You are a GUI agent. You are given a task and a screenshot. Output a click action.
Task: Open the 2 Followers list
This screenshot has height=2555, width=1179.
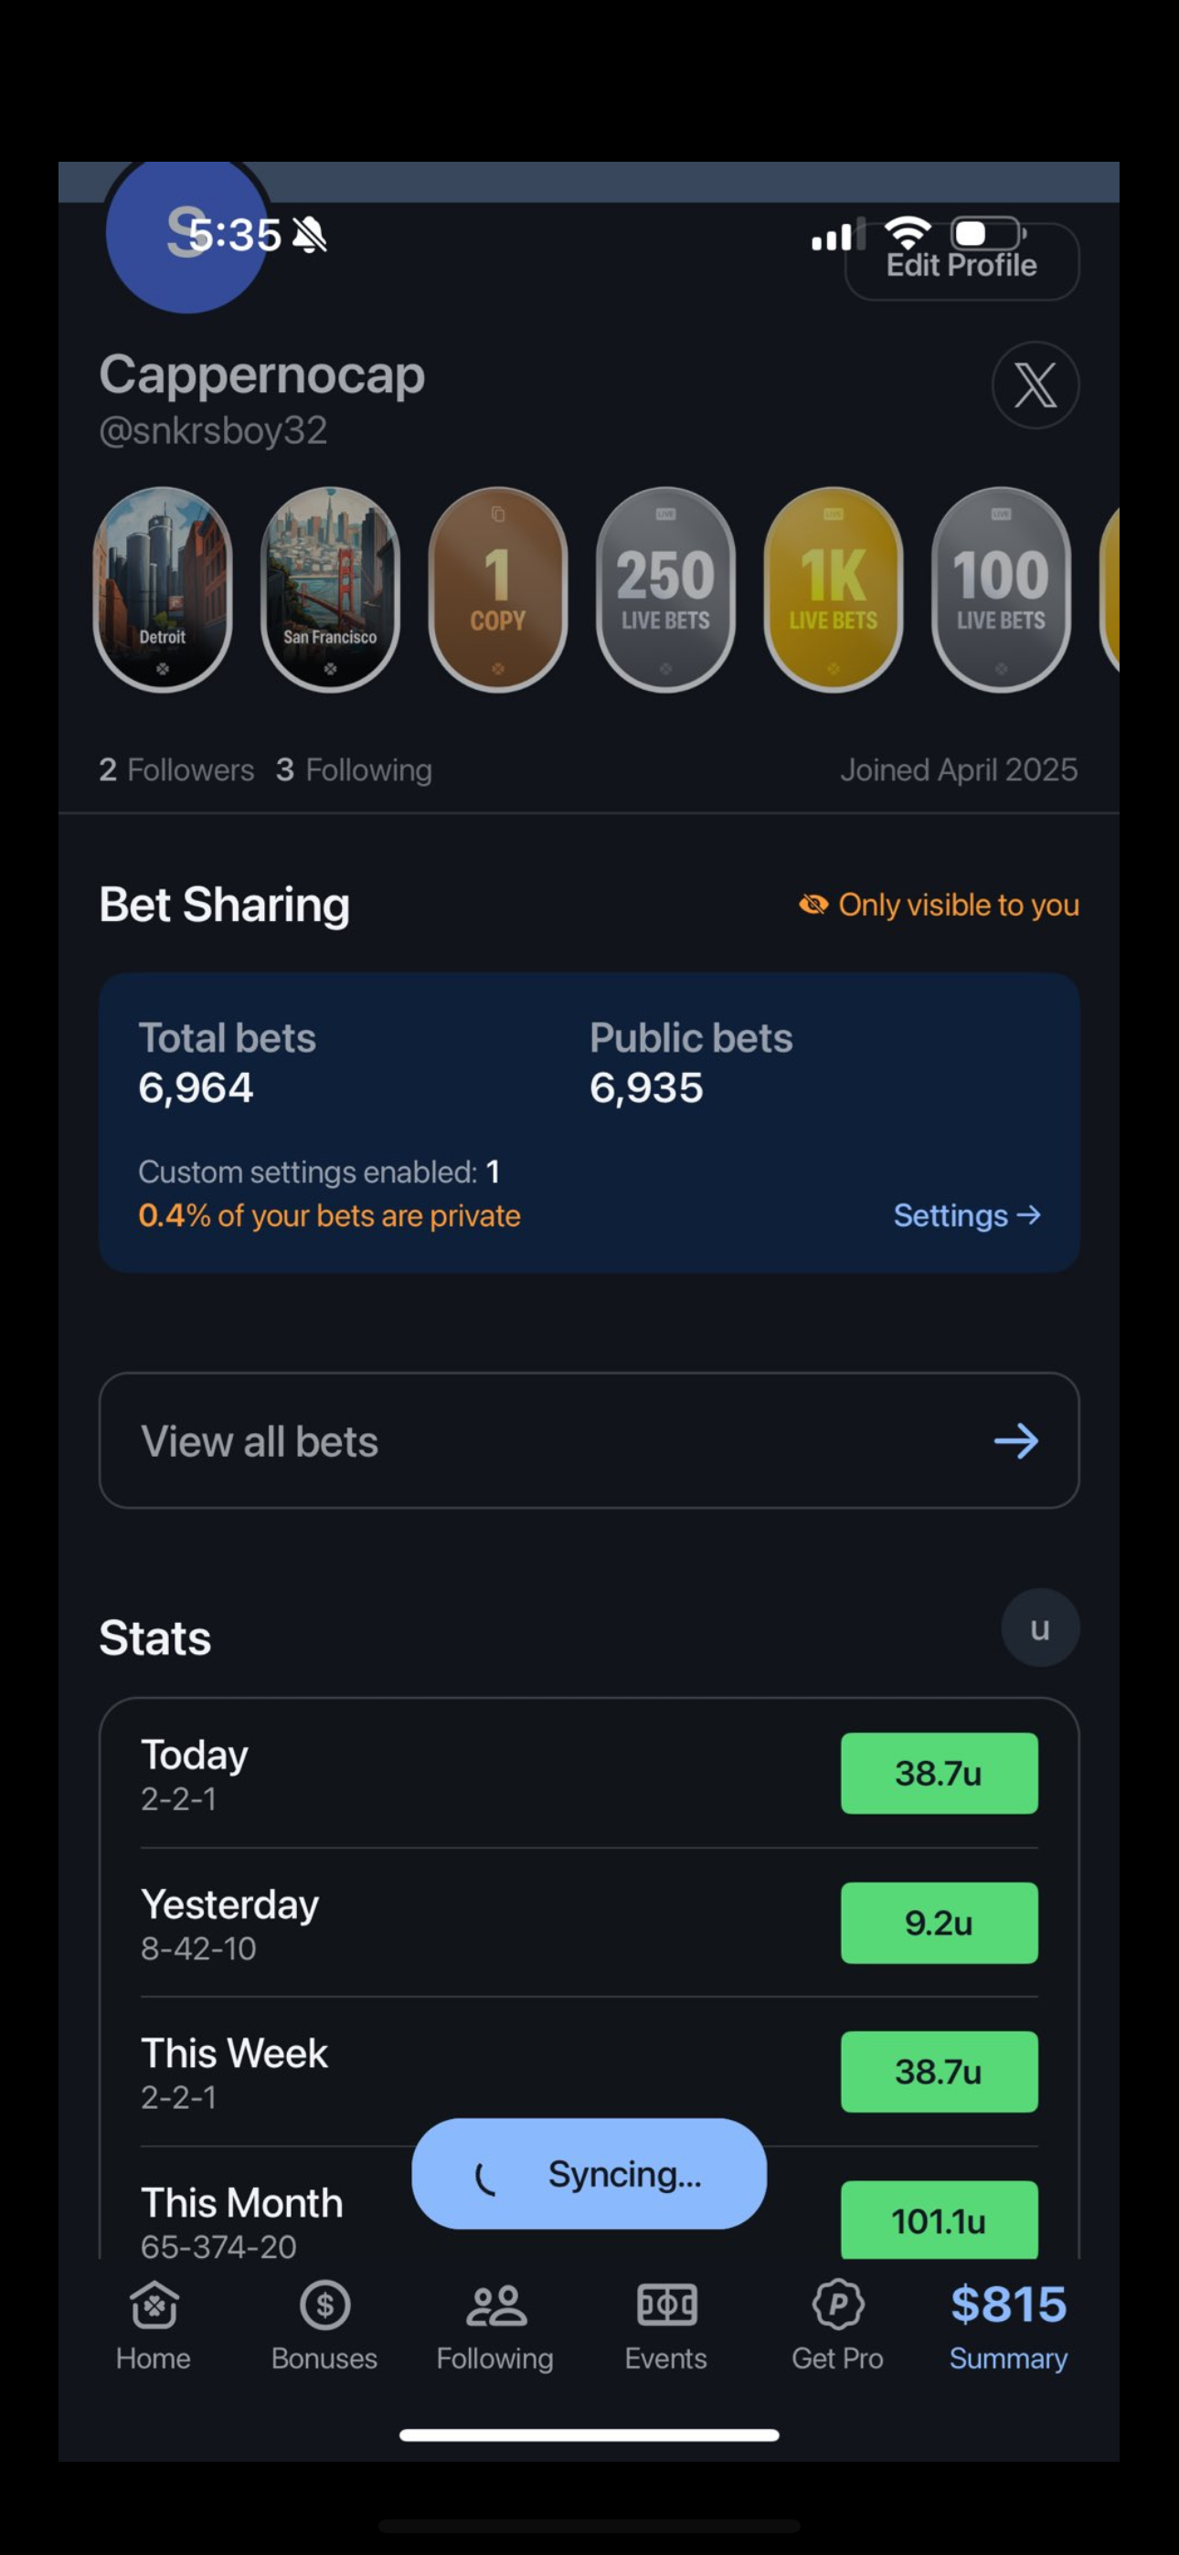[176, 769]
